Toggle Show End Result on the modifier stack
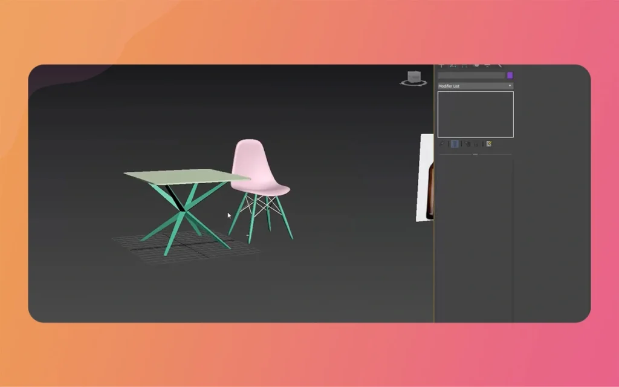The width and height of the screenshot is (619, 387). click(x=455, y=144)
